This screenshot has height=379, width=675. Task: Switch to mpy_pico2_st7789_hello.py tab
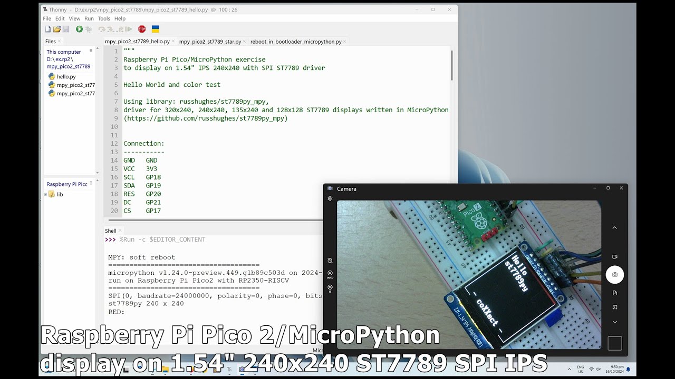[x=137, y=42]
